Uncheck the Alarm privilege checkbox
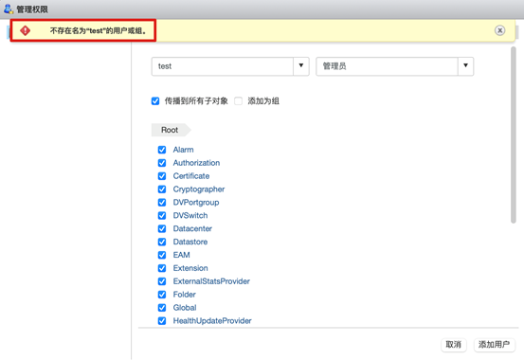 tap(162, 150)
